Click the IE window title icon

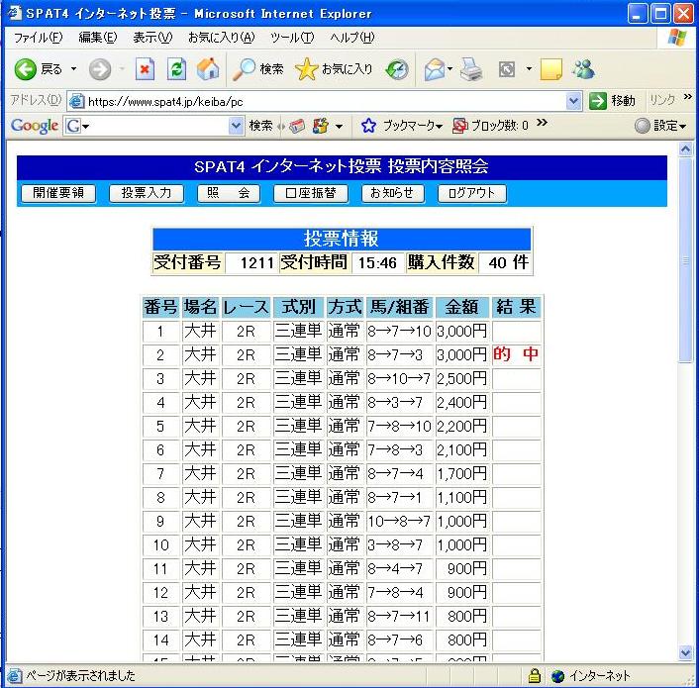click(x=14, y=13)
